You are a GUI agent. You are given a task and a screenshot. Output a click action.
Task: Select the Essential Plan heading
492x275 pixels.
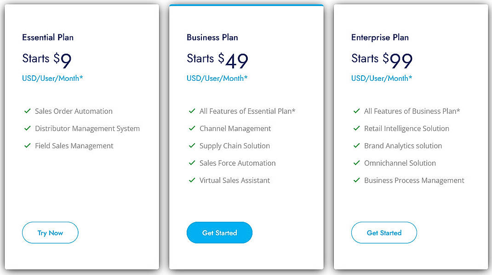[x=47, y=37]
